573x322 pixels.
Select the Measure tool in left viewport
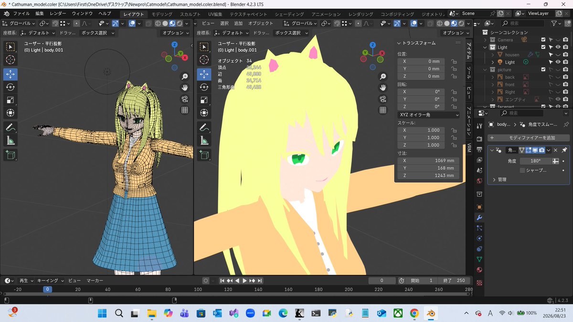coord(11,141)
